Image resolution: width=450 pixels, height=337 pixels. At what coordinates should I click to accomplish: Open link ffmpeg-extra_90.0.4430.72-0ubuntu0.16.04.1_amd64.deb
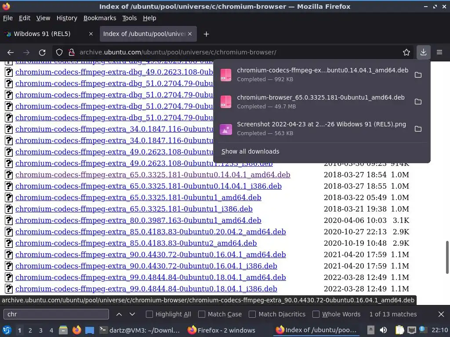151,255
